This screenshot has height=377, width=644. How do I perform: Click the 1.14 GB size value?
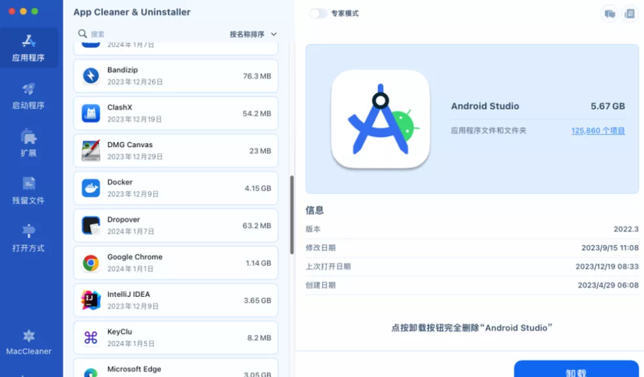(x=259, y=263)
